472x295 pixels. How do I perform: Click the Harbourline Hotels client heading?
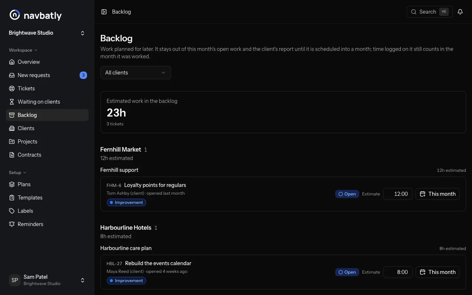point(126,228)
